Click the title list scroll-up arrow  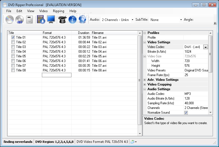coord(140,33)
